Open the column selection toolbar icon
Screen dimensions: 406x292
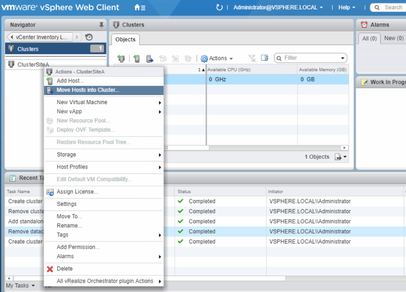pos(265,58)
